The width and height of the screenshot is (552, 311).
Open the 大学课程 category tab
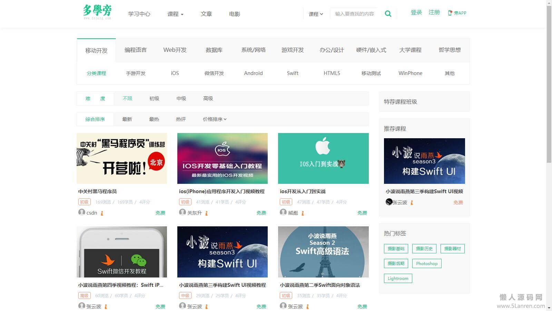point(410,50)
